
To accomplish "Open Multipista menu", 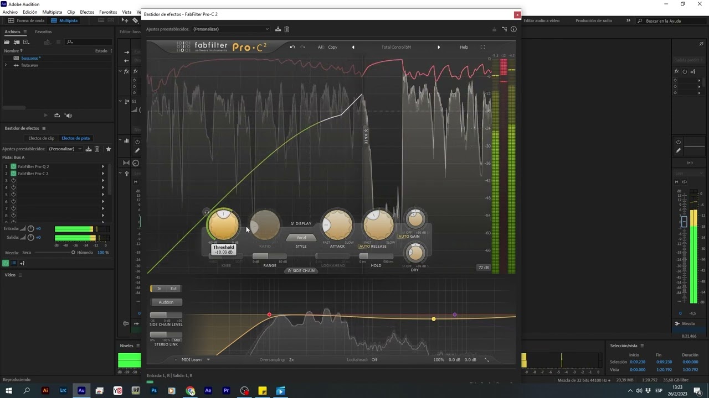I will [52, 12].
